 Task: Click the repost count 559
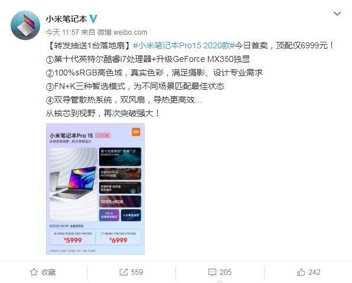tap(137, 272)
